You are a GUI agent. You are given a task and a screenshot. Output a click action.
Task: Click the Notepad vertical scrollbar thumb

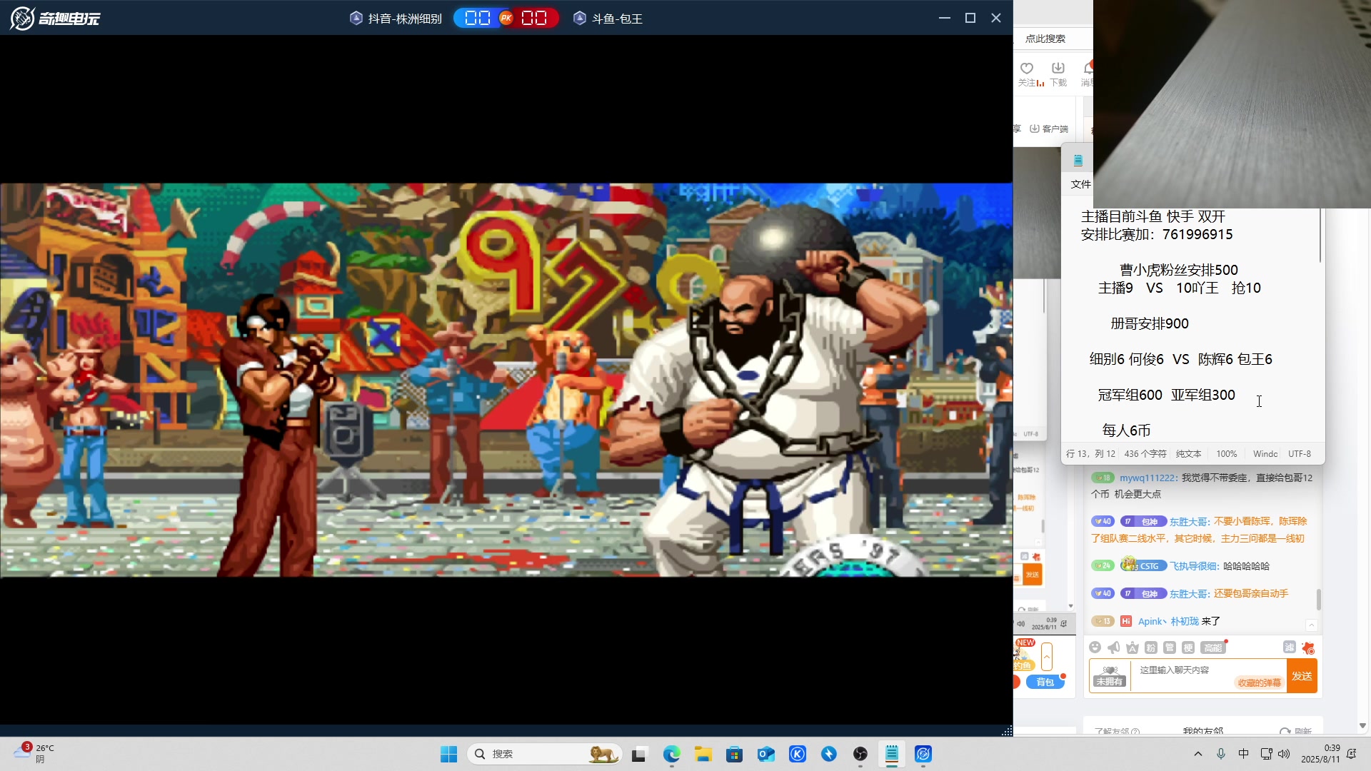point(1320,235)
